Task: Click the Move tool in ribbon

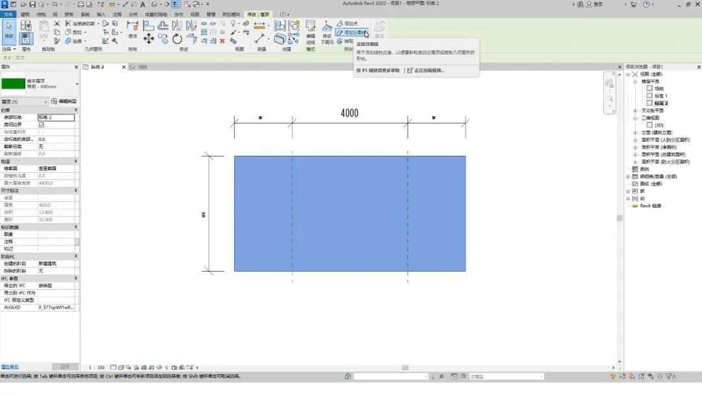Action: [x=149, y=39]
